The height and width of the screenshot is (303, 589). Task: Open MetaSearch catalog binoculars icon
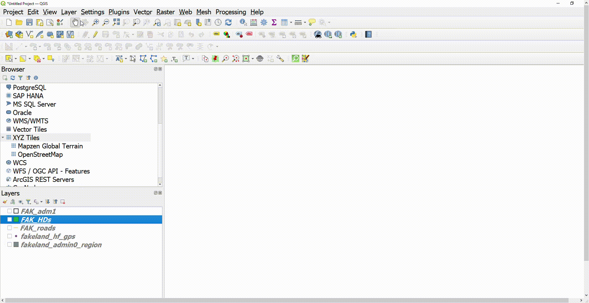point(318,34)
